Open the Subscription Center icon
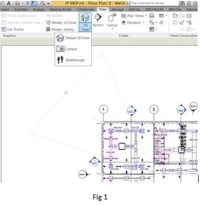Image resolution: width=200 pixels, height=205 pixels. point(188,3)
